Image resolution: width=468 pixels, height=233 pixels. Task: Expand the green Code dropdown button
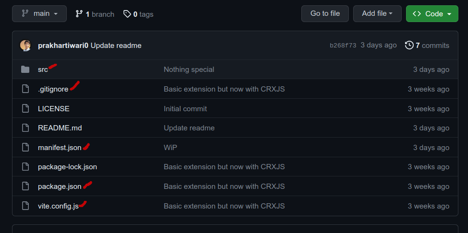432,14
